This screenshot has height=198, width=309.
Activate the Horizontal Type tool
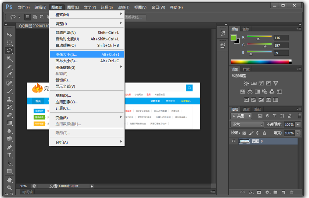[x=9, y=155]
